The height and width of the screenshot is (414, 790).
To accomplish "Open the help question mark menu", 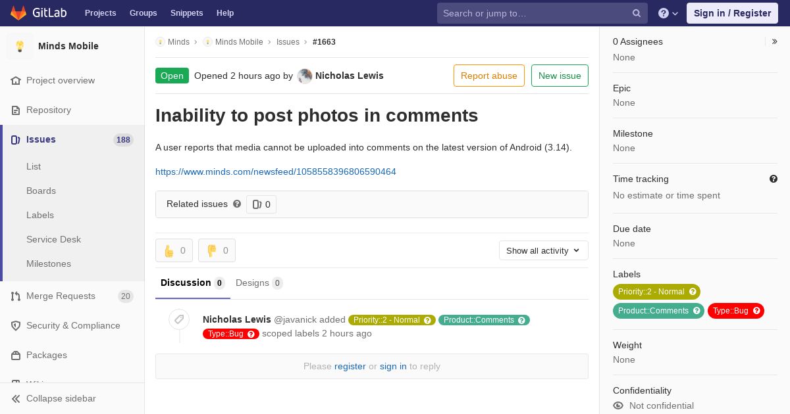I will tap(668, 13).
